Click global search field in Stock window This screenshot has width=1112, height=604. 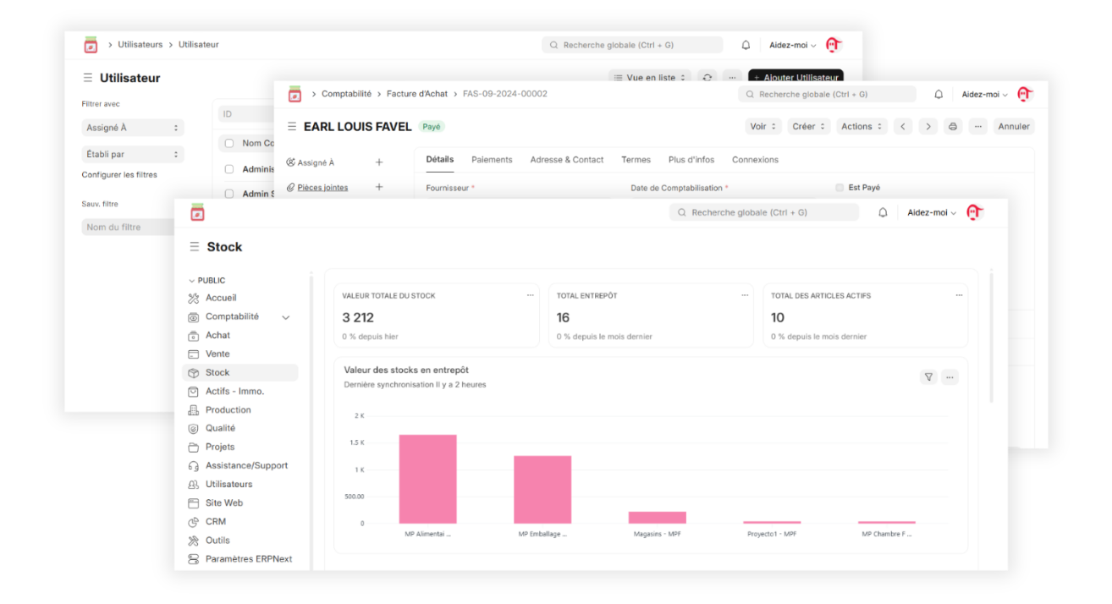[x=764, y=212]
